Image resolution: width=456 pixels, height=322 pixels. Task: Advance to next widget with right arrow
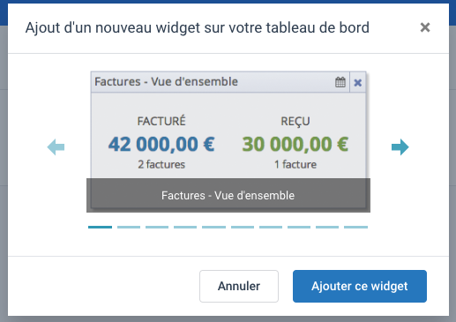tap(400, 147)
